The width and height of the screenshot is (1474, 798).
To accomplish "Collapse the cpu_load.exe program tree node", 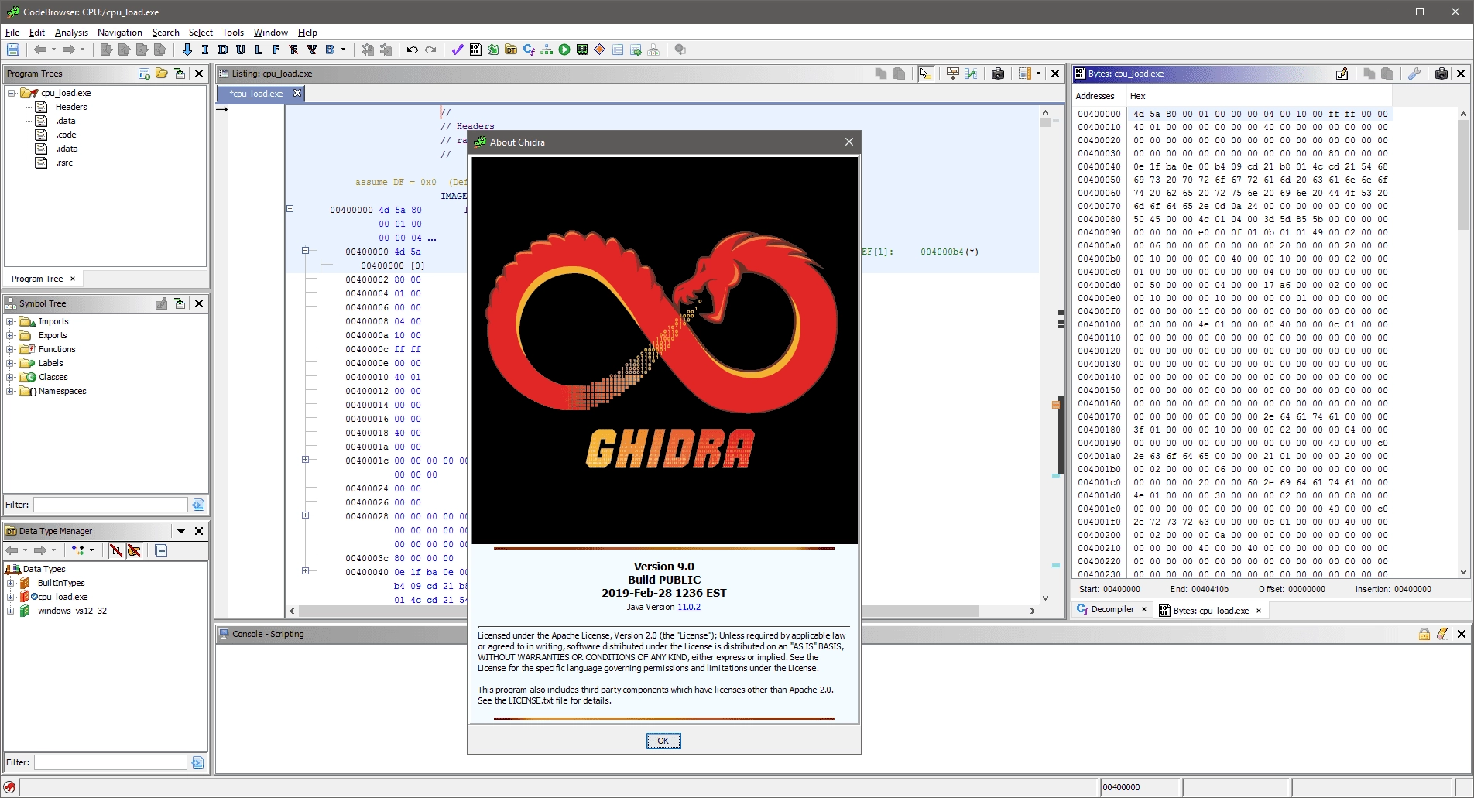I will [x=12, y=93].
